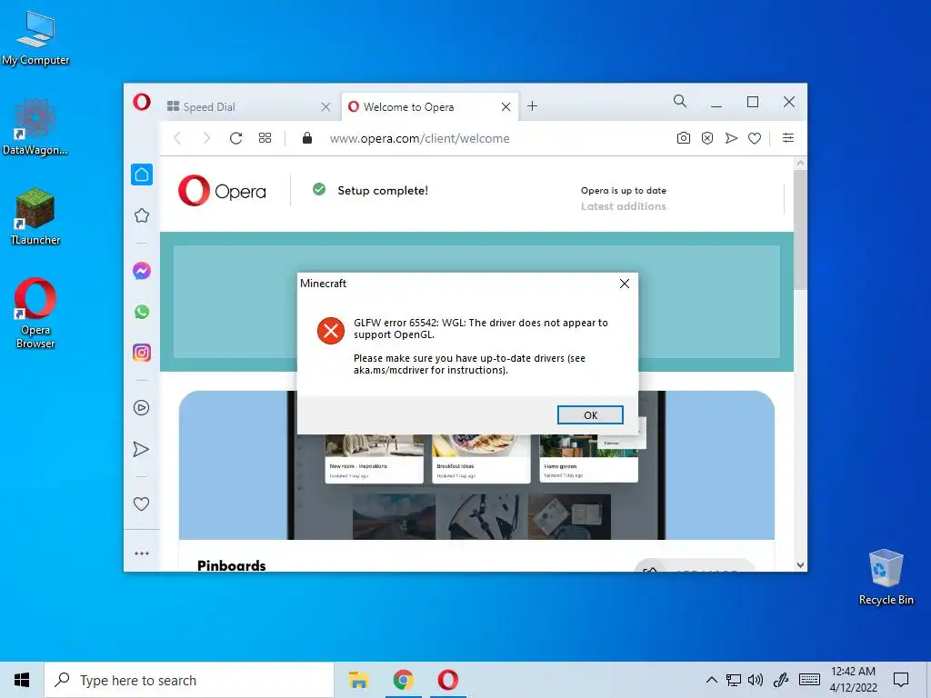Select My Computer desktop icon
The image size is (931, 698).
tap(35, 38)
